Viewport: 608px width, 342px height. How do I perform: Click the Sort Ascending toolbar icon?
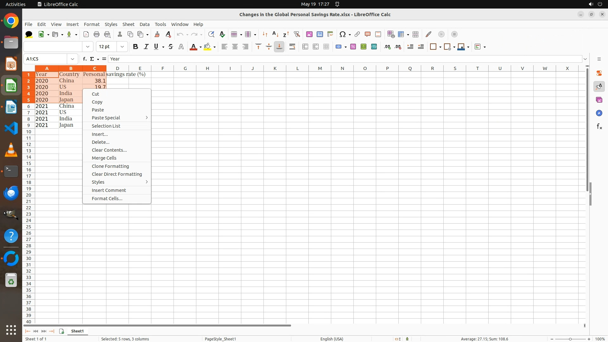pyautogui.click(x=275, y=34)
